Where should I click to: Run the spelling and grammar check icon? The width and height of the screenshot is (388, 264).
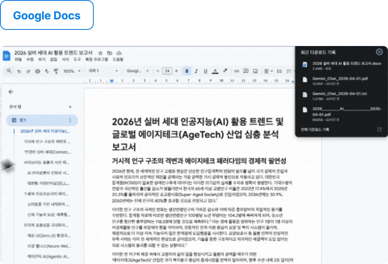click(x=47, y=71)
